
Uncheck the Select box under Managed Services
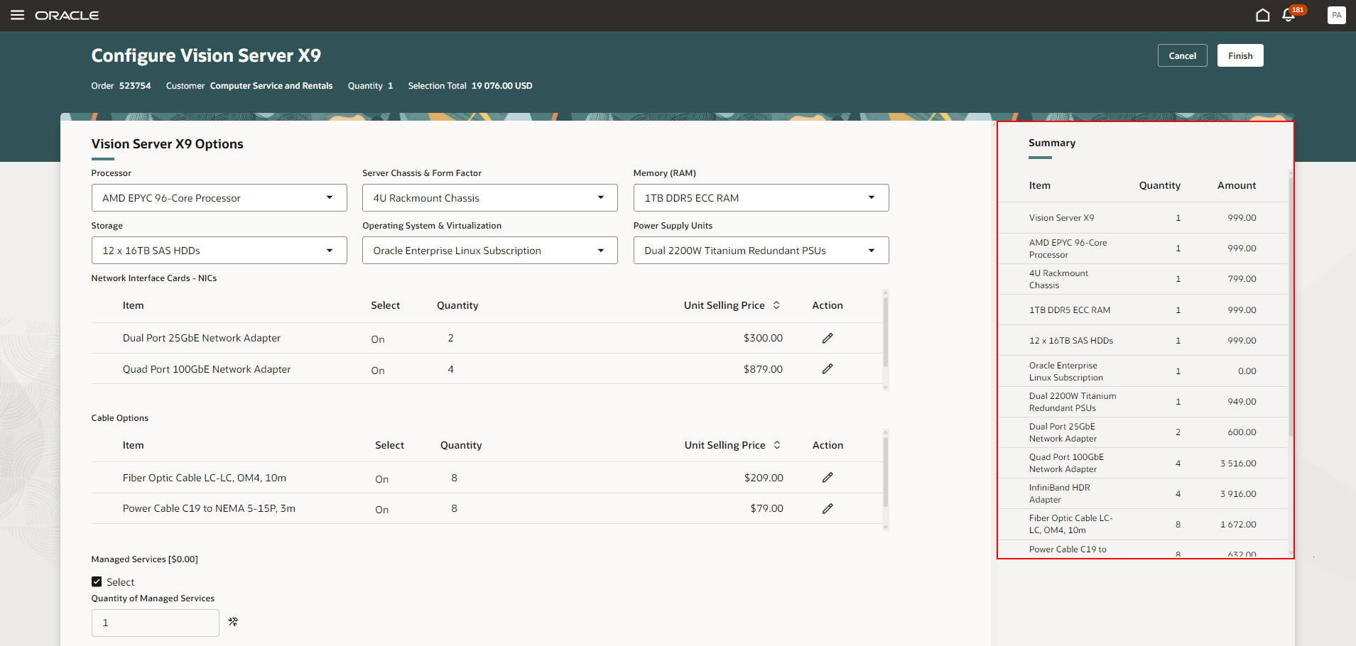click(97, 581)
